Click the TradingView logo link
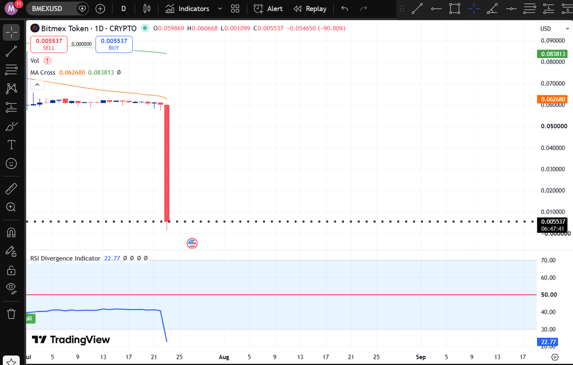This screenshot has width=573, height=365. coord(71,340)
